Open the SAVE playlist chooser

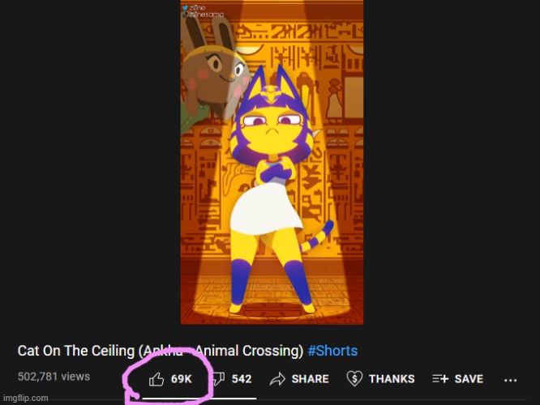point(469,379)
